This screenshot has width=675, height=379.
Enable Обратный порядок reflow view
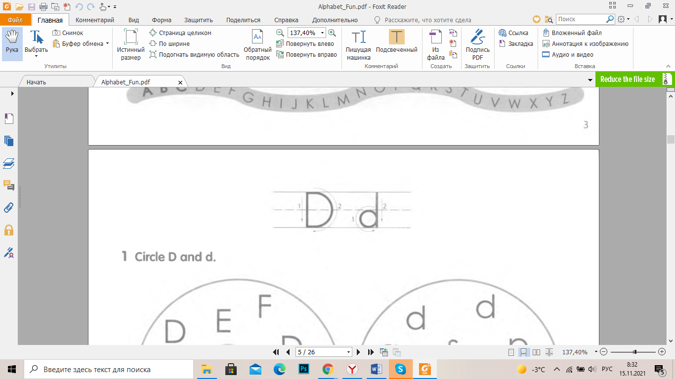pos(257,44)
